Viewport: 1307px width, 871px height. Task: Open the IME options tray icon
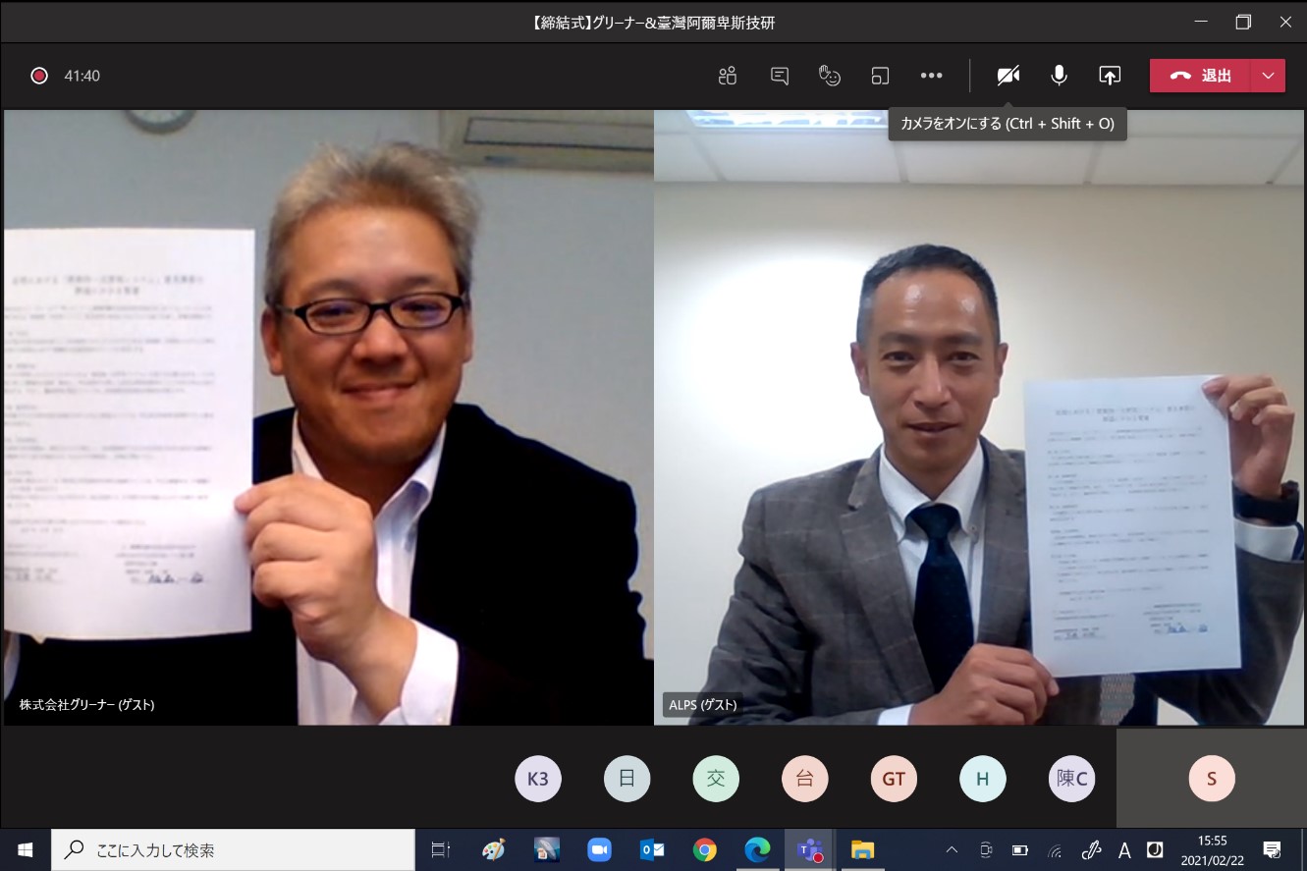[1156, 849]
